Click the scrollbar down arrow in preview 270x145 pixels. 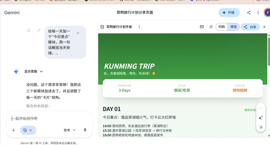click(269, 136)
